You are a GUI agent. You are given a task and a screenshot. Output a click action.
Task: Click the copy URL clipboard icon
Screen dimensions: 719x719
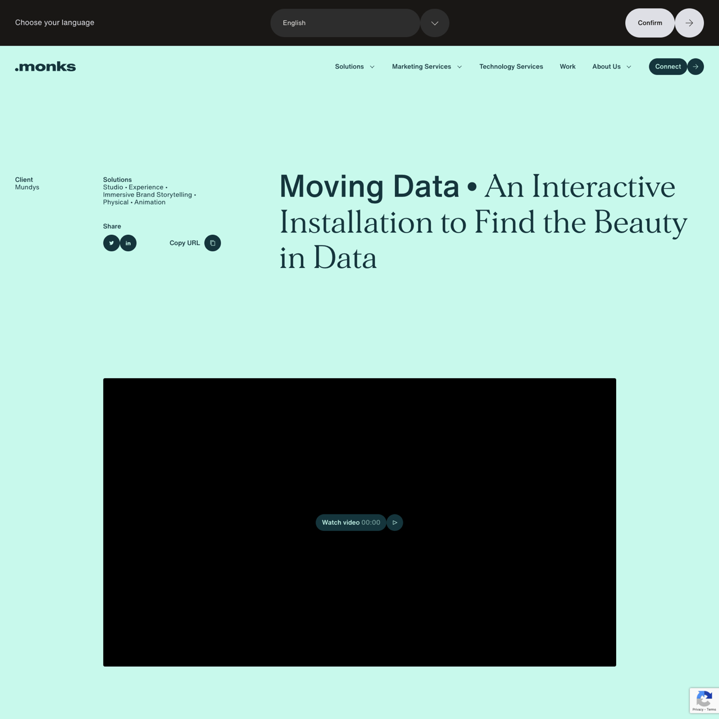pos(212,243)
